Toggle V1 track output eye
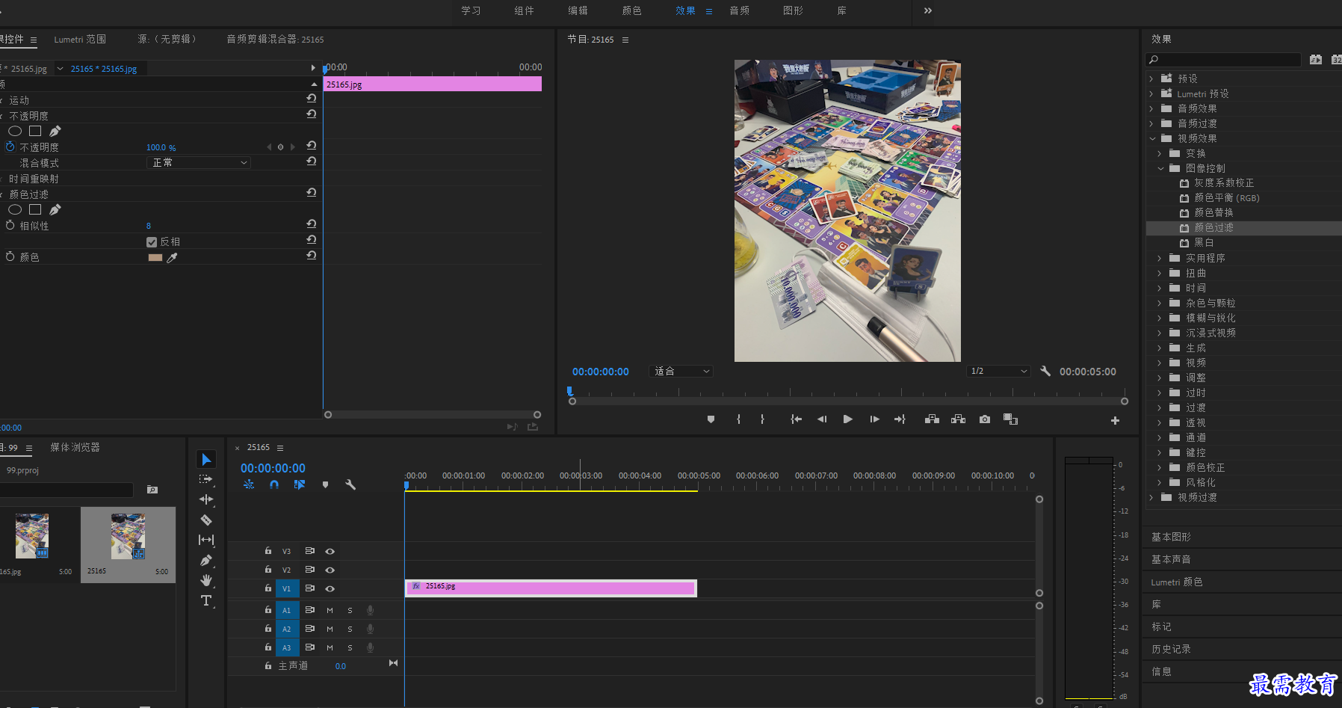The height and width of the screenshot is (708, 1342). coord(330,588)
